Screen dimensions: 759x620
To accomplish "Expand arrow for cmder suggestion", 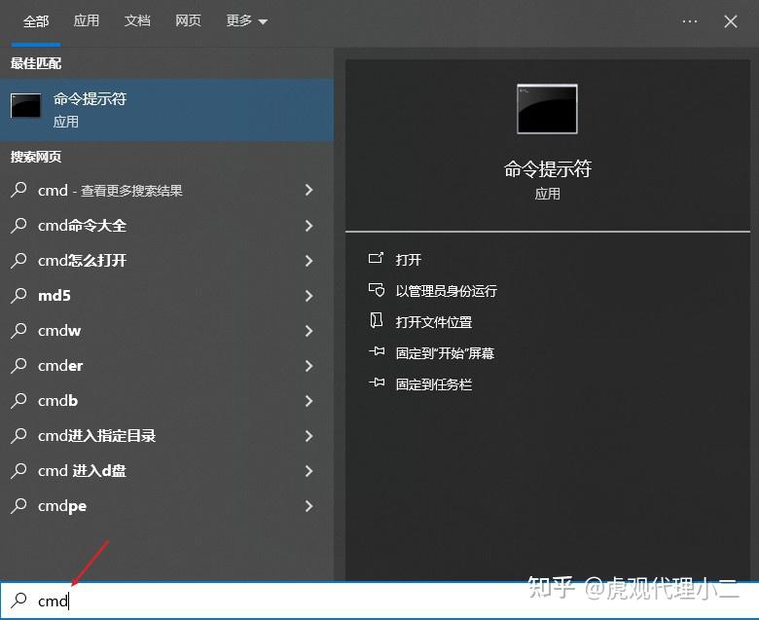I will pos(308,366).
